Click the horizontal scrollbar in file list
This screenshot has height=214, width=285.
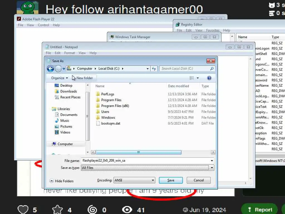(139, 152)
